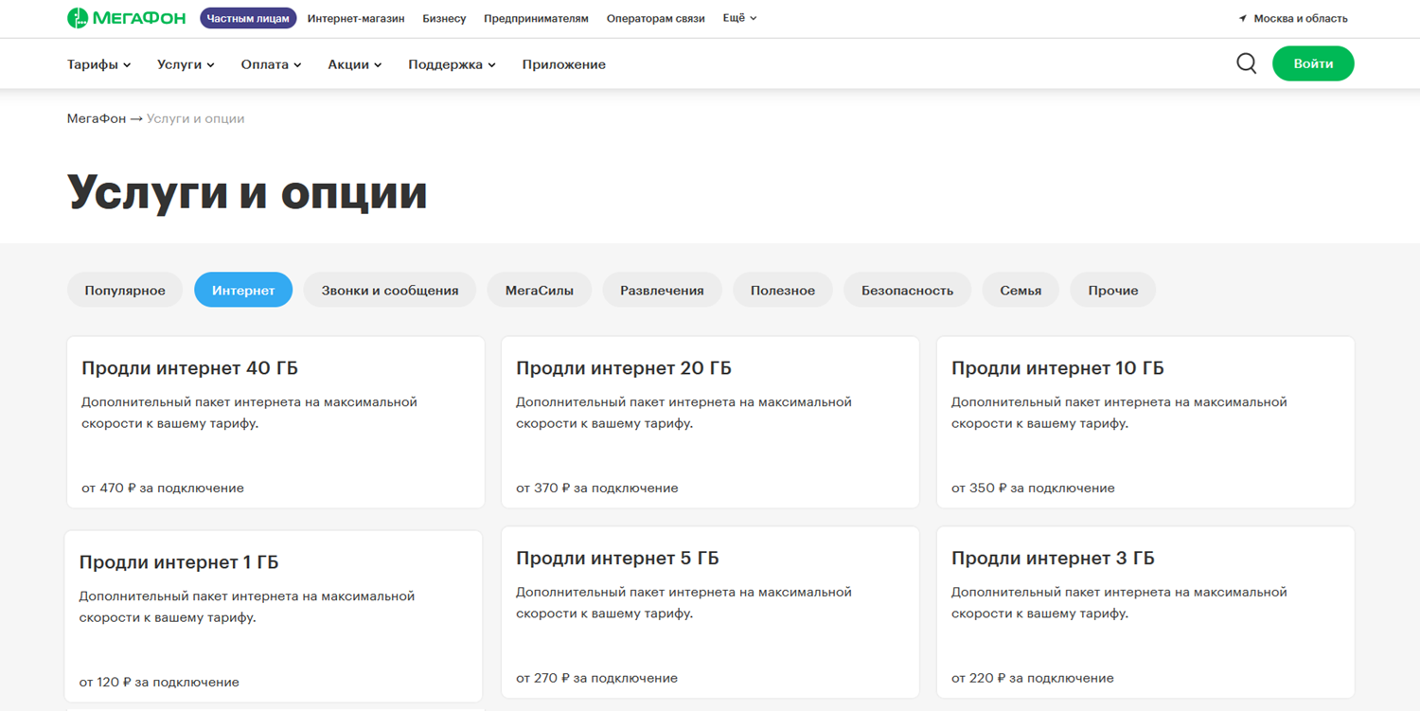Open the Ещё dropdown in top bar
1420x711 pixels.
[739, 18]
